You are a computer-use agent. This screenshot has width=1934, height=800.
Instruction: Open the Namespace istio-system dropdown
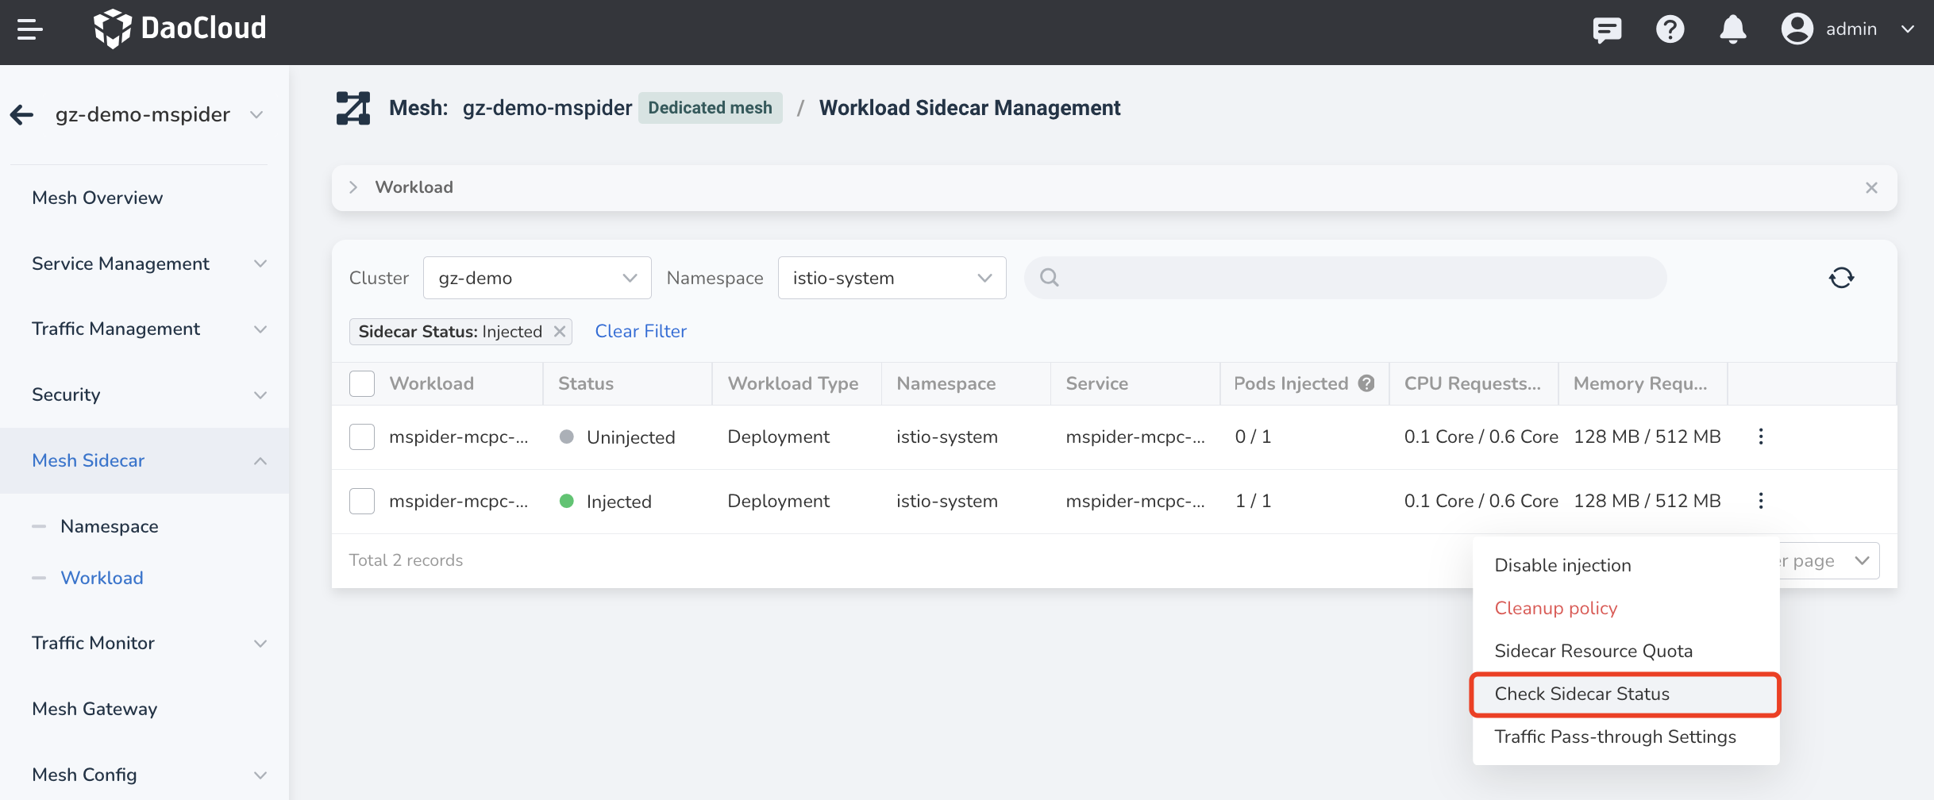[x=892, y=278]
